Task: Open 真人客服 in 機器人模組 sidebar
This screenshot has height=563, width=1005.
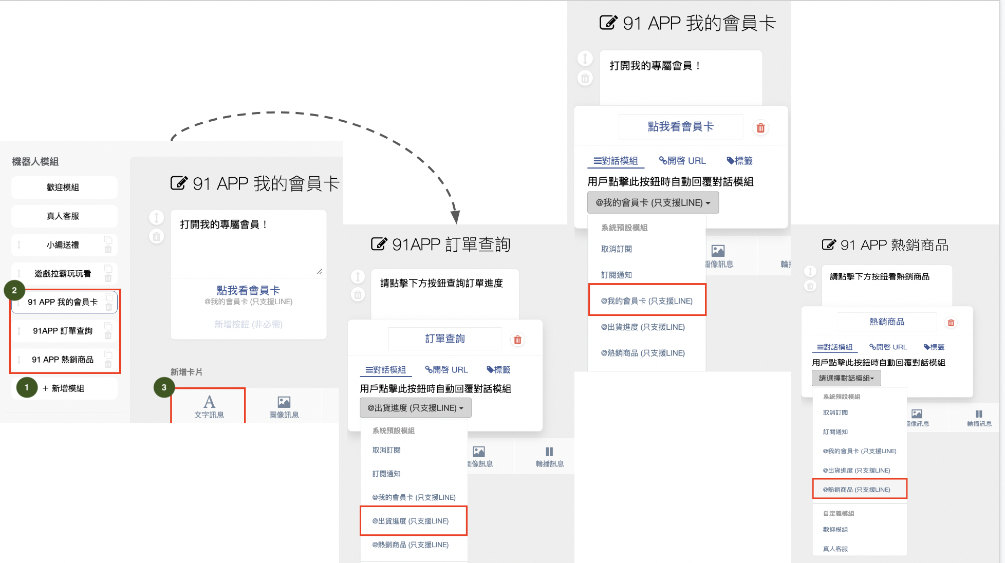Action: 64,216
